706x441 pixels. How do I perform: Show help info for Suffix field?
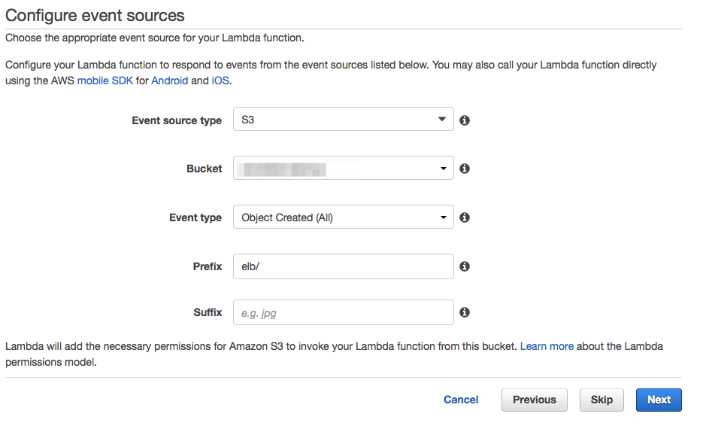click(x=465, y=312)
